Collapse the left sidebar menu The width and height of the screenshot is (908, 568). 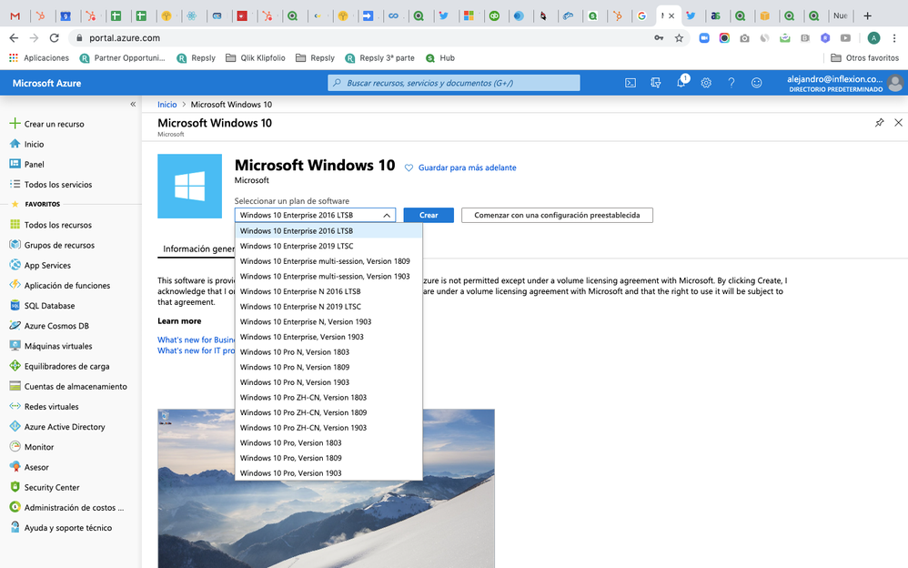[133, 105]
